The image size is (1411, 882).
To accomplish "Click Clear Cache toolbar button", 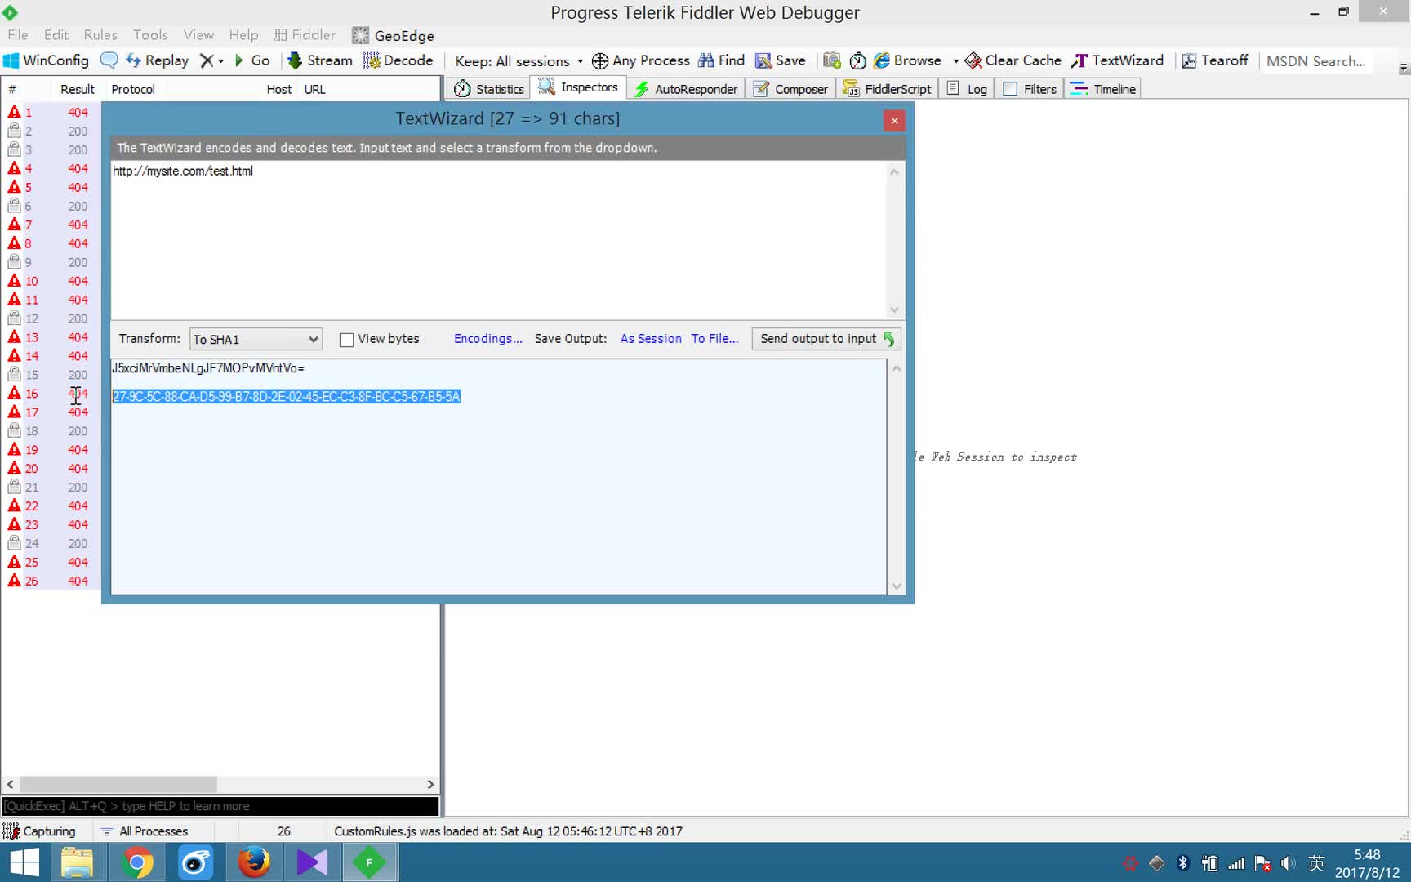I will coord(1013,60).
